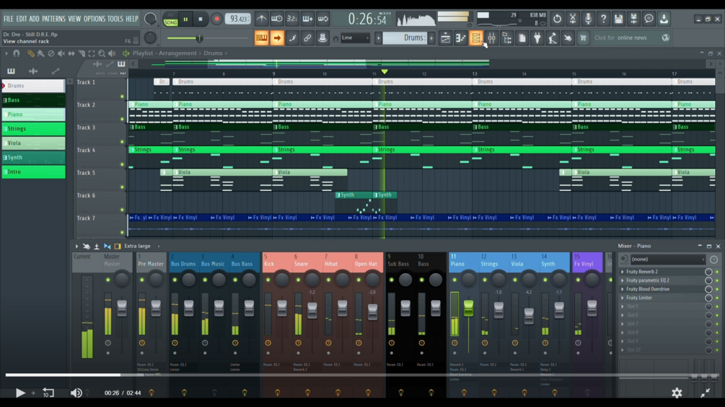Expand Fruity Blood Overdrive slot menu
The width and height of the screenshot is (725, 407).
click(623, 290)
